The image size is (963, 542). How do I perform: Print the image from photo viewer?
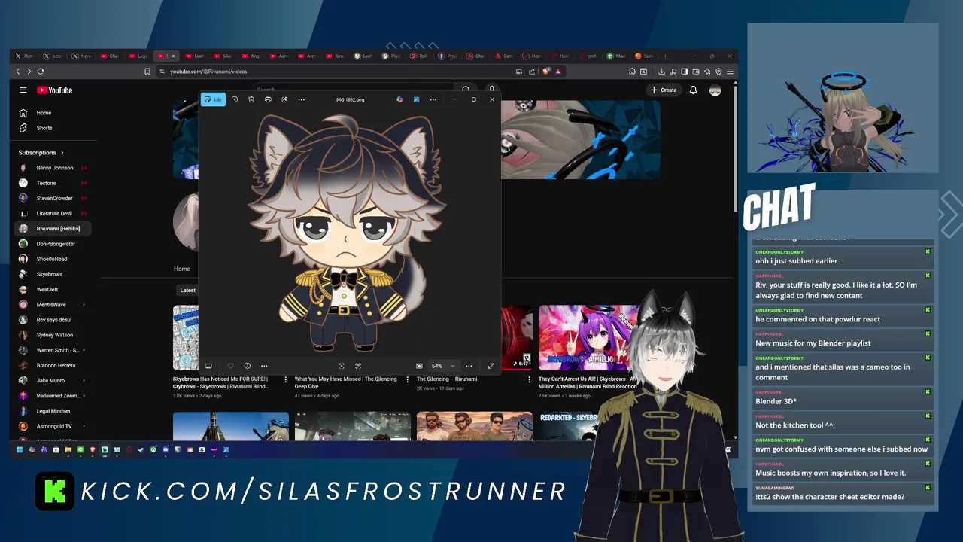pyautogui.click(x=268, y=99)
